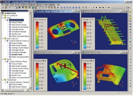Collapse the Phone project node
The image size is (133, 96).
pyautogui.click(x=3, y=59)
